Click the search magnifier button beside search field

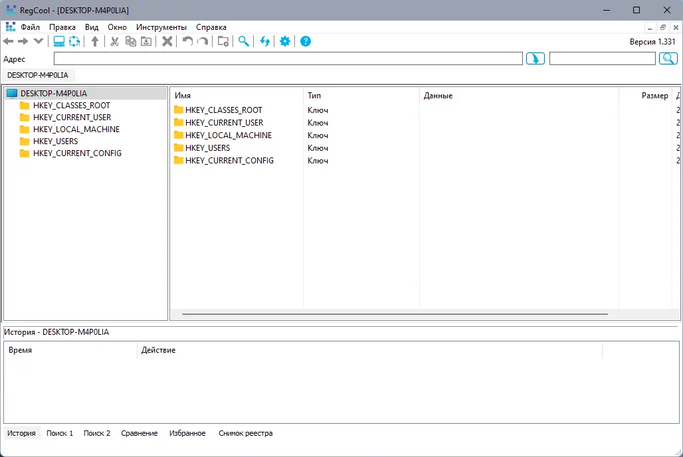pyautogui.click(x=668, y=58)
